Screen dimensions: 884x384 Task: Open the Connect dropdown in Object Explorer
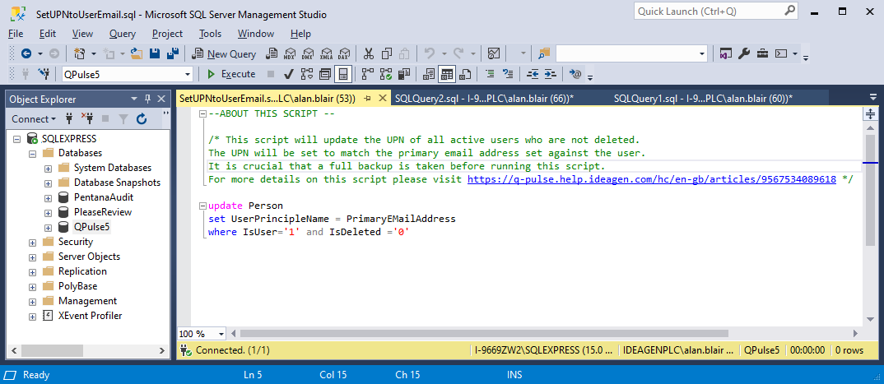tap(35, 118)
